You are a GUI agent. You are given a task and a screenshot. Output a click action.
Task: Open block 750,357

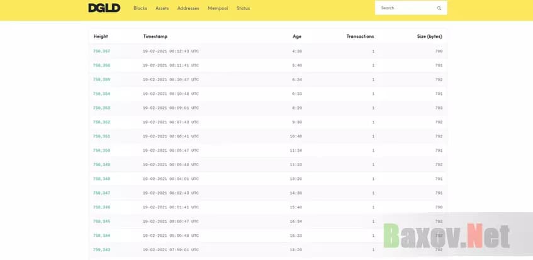(x=101, y=51)
